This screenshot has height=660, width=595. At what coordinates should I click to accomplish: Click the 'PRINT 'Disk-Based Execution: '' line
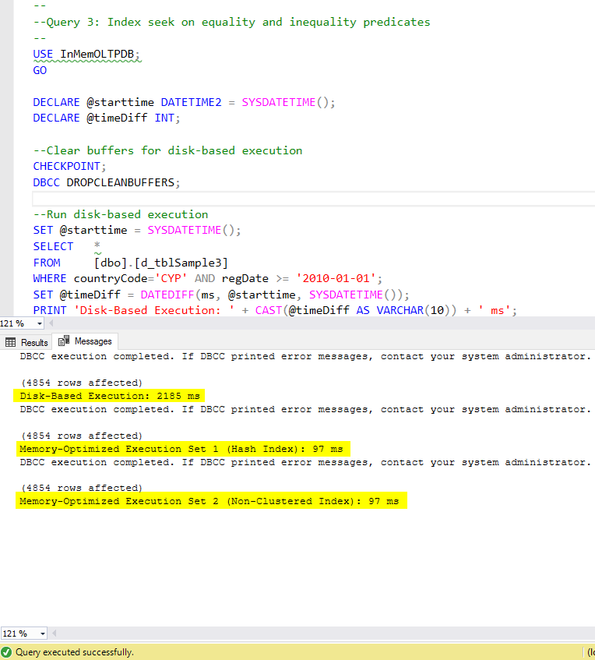275,311
